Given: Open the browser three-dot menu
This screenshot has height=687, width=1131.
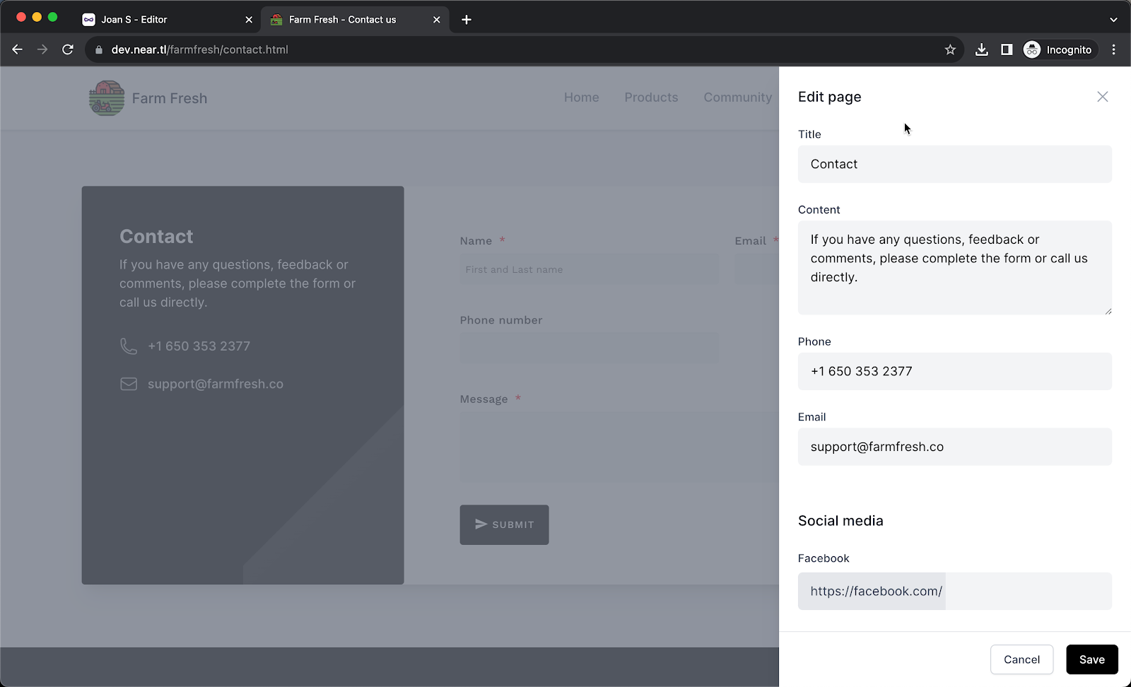Looking at the screenshot, I should click(1114, 49).
